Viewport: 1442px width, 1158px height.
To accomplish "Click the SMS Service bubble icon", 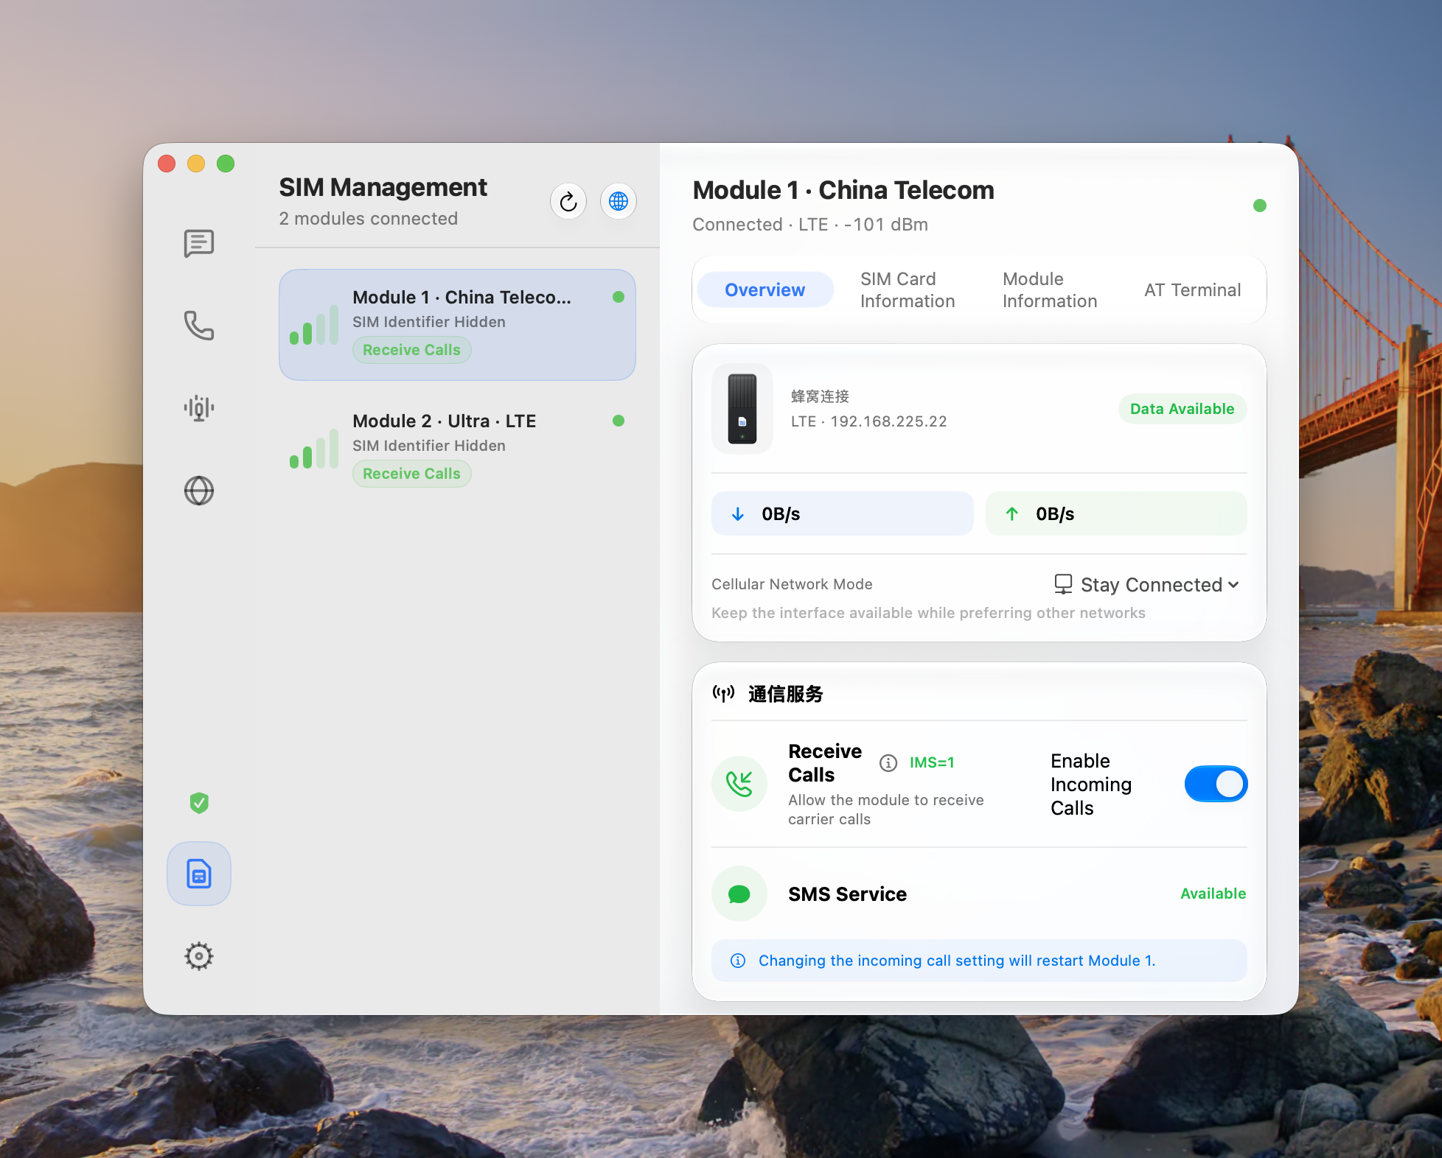I will (739, 894).
